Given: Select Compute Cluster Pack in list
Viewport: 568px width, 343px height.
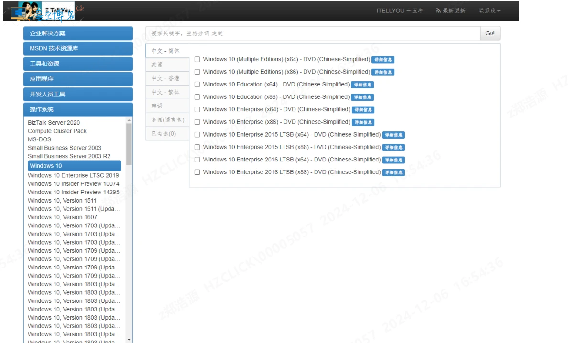Looking at the screenshot, I should 57,131.
